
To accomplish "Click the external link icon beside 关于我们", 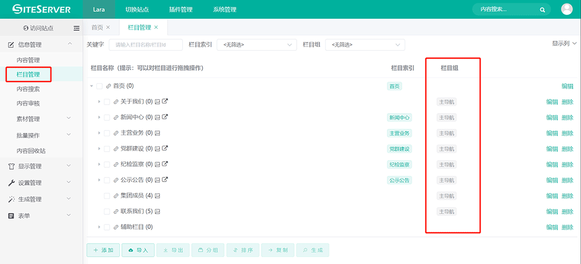I will [165, 102].
